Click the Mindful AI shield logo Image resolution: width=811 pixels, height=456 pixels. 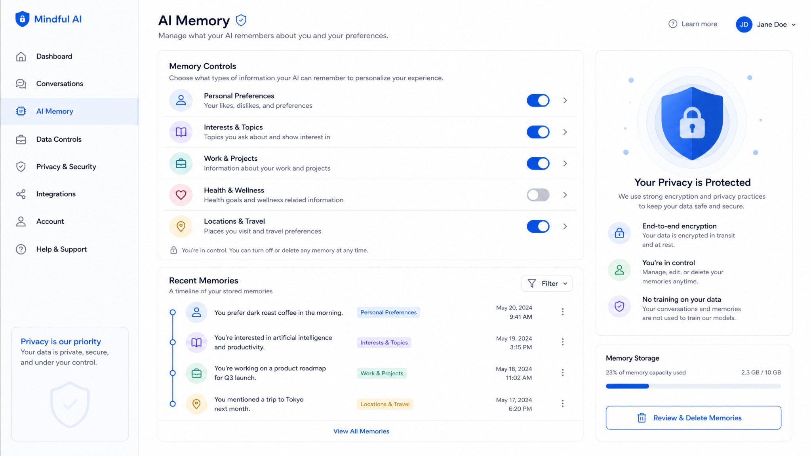22,19
